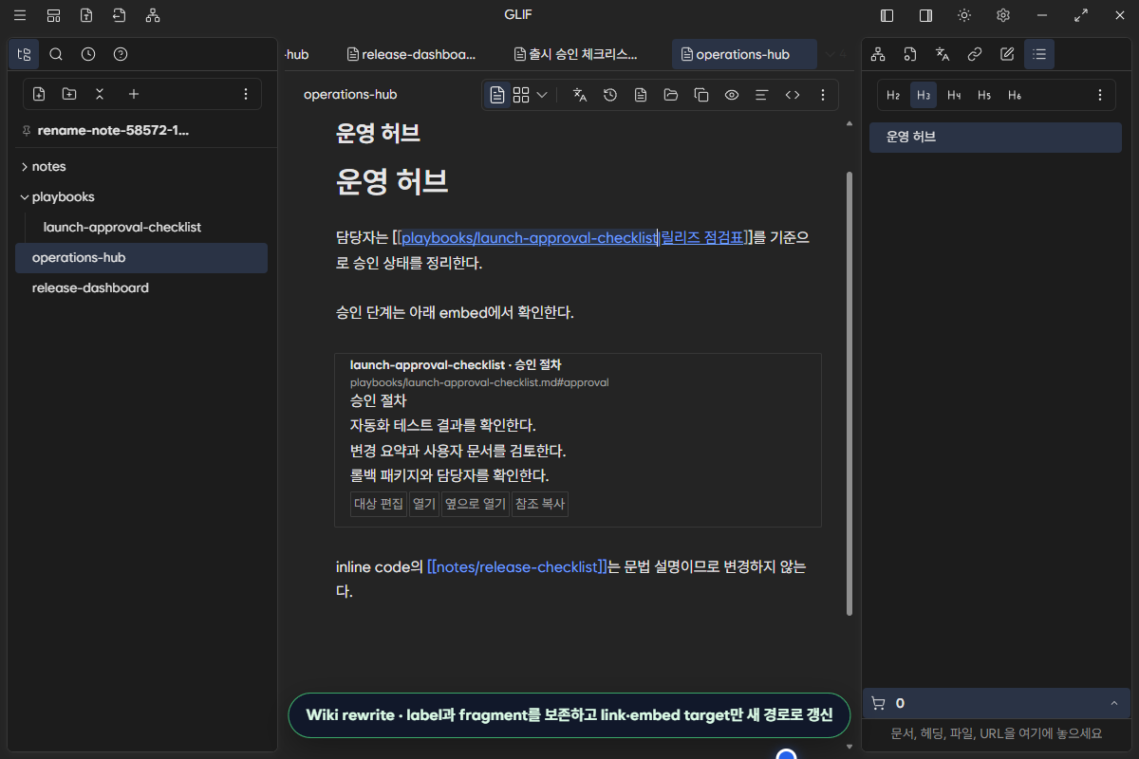This screenshot has width=1139, height=759.
Task: Open settings with the gear icon
Action: 1003,15
